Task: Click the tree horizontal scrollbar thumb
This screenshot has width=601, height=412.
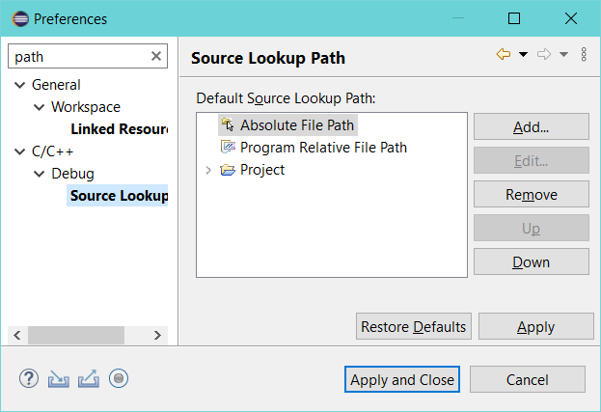Action: 76,336
